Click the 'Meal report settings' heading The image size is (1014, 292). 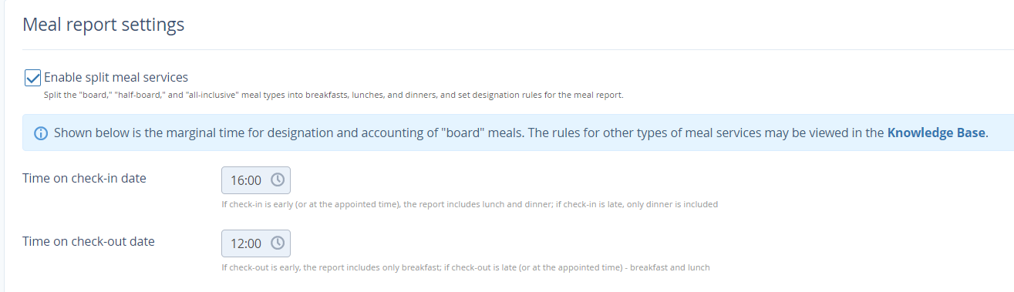(x=103, y=25)
